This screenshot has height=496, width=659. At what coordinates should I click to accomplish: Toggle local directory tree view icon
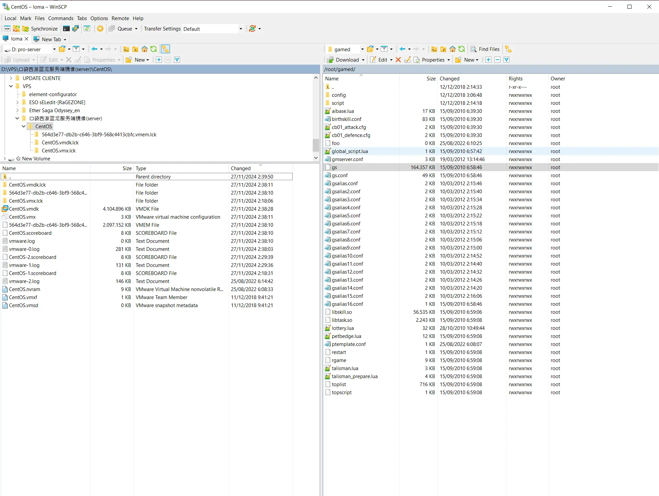click(x=165, y=49)
